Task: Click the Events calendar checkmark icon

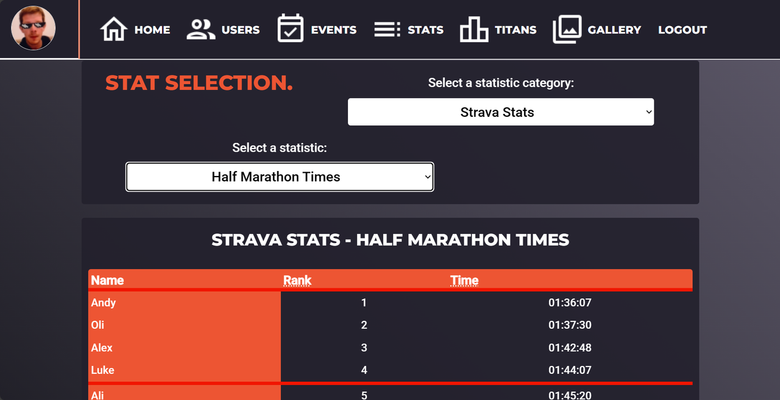Action: click(291, 29)
